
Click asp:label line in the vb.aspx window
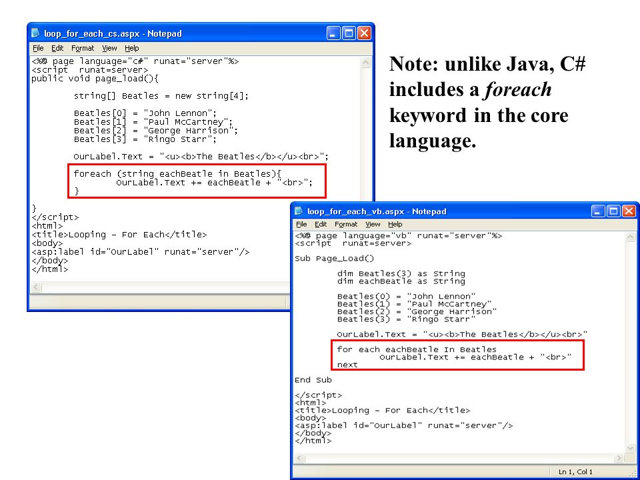404,426
